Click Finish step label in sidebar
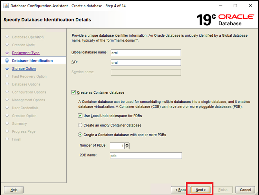Image resolution: width=259 pixels, height=195 pixels. 17,139
